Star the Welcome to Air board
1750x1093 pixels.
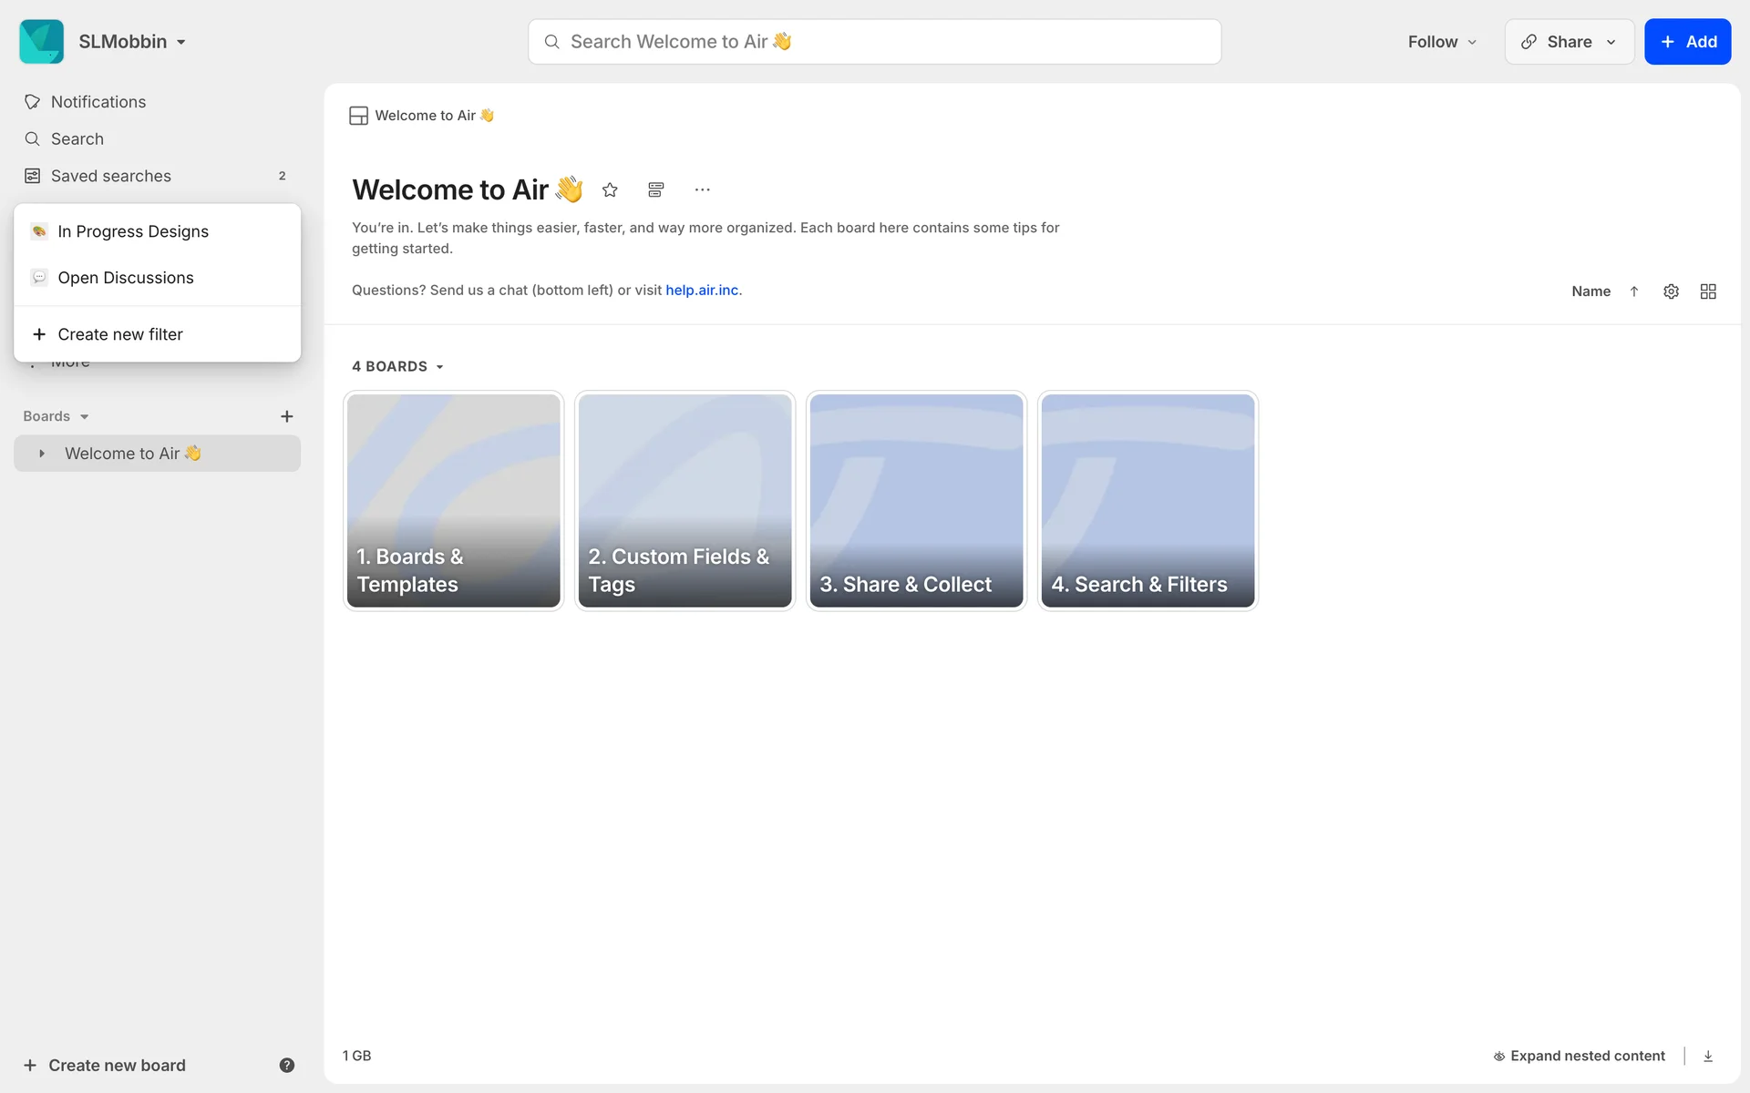610,189
